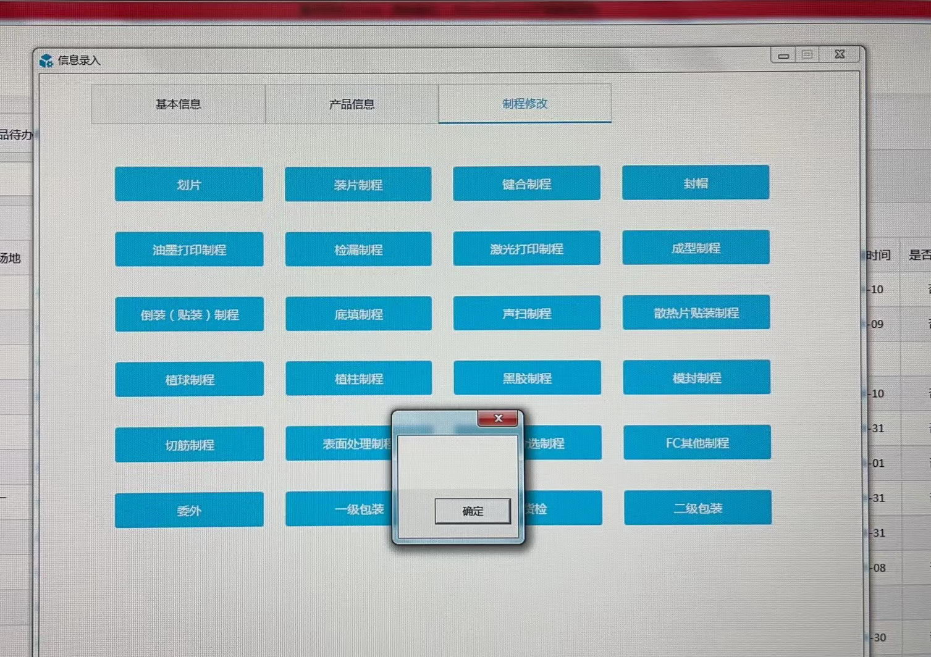Click the 委外 button
This screenshot has height=657, width=931.
(x=189, y=510)
